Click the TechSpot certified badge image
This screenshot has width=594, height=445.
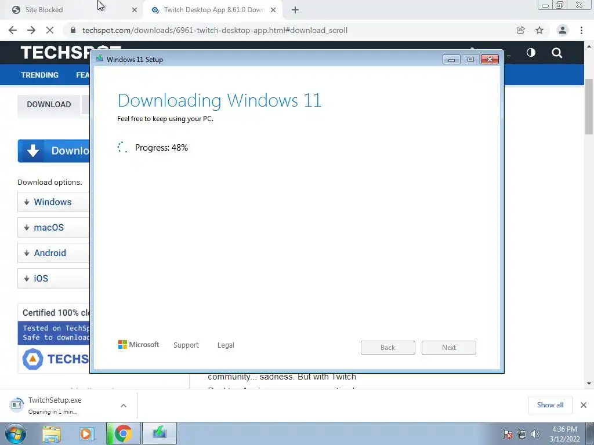pos(54,338)
